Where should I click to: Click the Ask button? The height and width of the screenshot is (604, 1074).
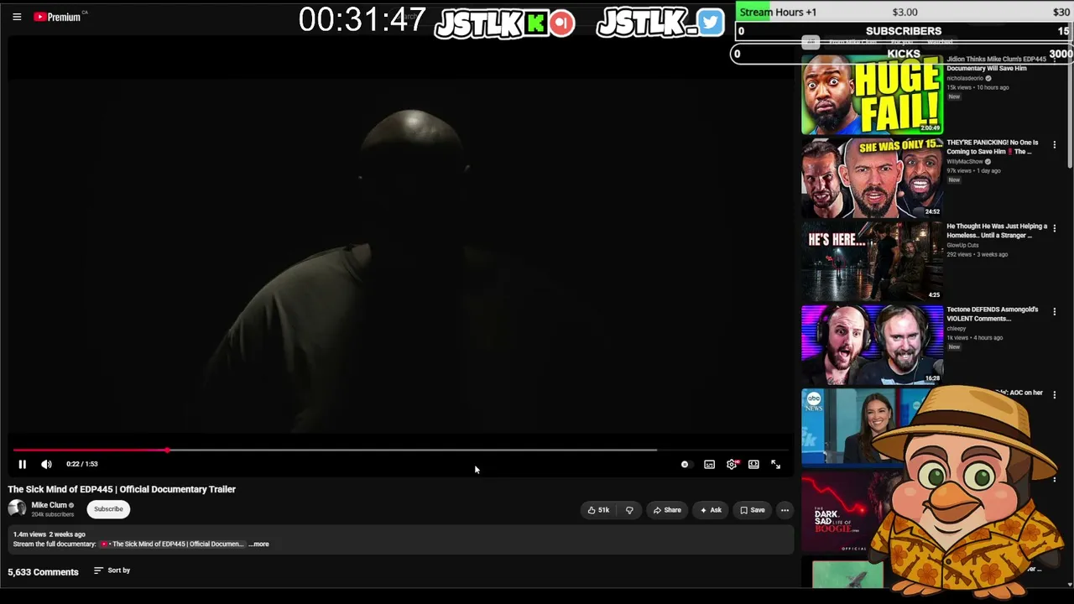(711, 510)
